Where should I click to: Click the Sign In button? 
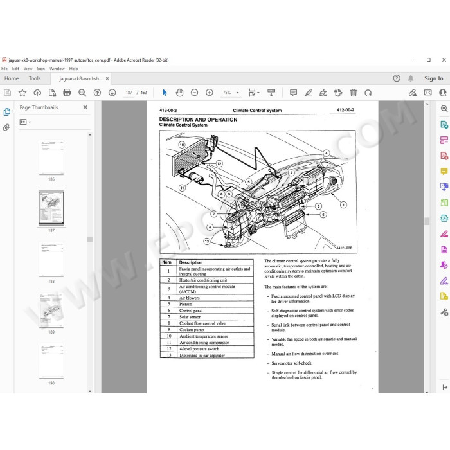coord(434,78)
